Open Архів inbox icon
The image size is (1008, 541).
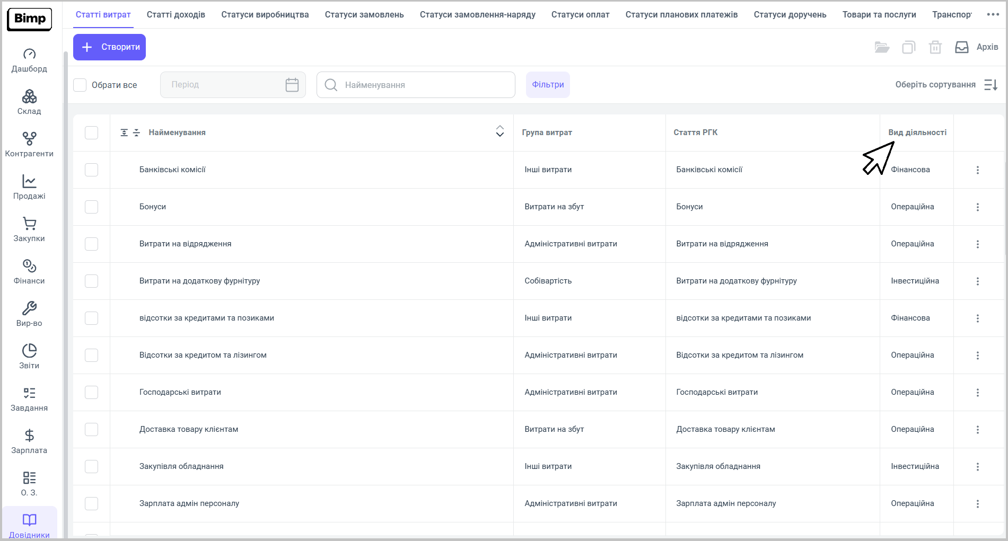point(961,47)
